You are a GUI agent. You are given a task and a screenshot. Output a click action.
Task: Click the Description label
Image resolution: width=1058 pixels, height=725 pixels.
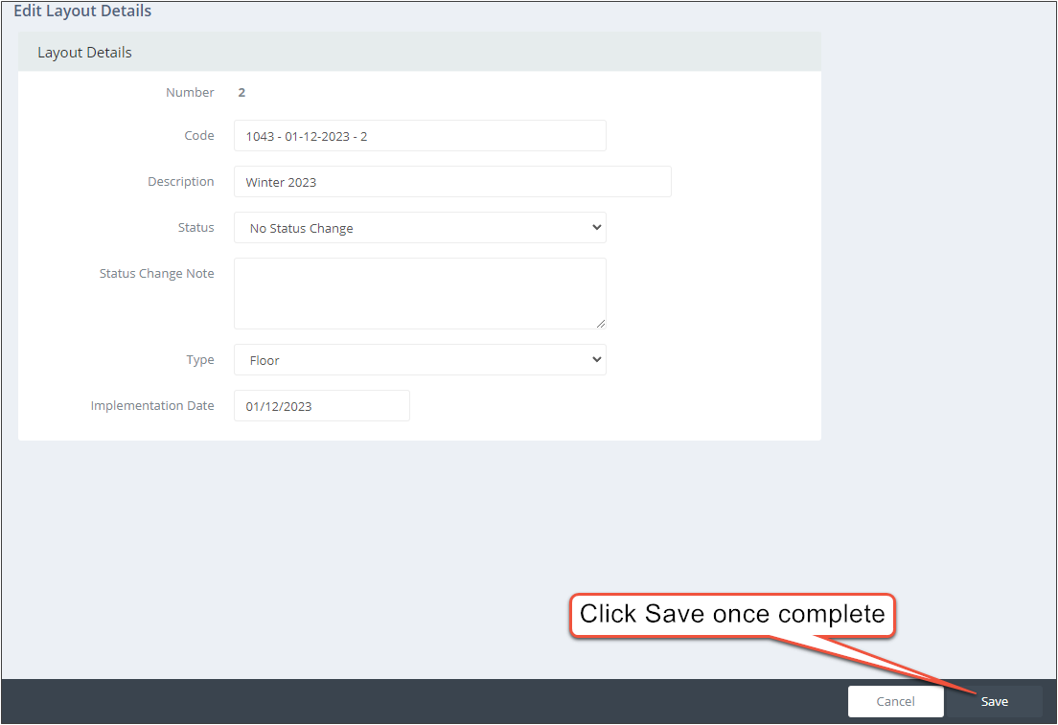pyautogui.click(x=181, y=181)
